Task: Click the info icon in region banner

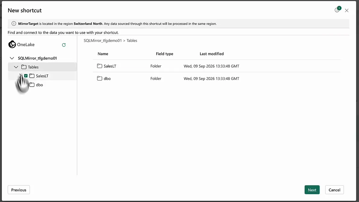Action: click(14, 24)
